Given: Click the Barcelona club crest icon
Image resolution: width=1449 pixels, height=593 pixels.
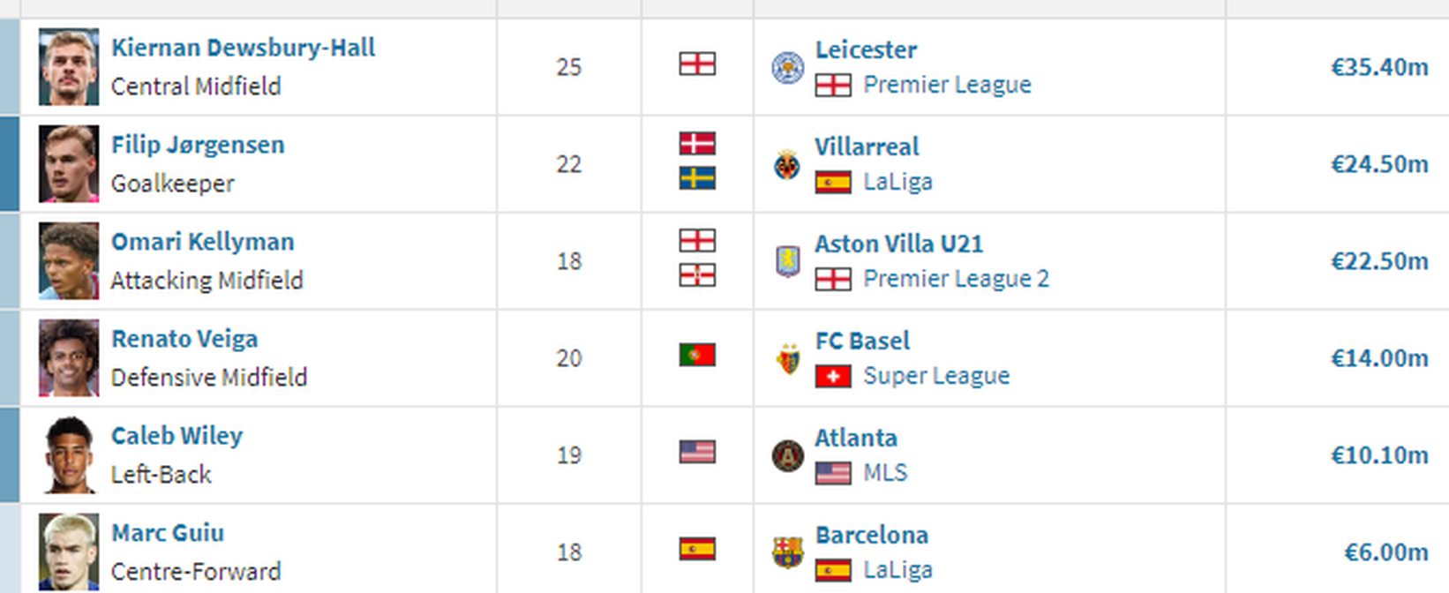Looking at the screenshot, I should point(787,553).
